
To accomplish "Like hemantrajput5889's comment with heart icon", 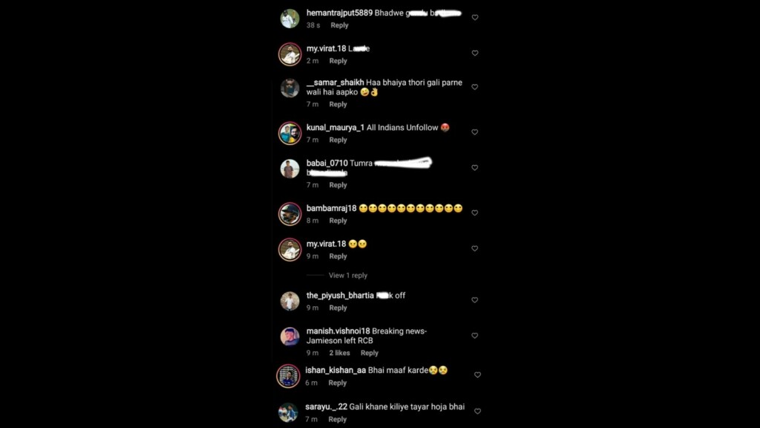I will (x=475, y=18).
